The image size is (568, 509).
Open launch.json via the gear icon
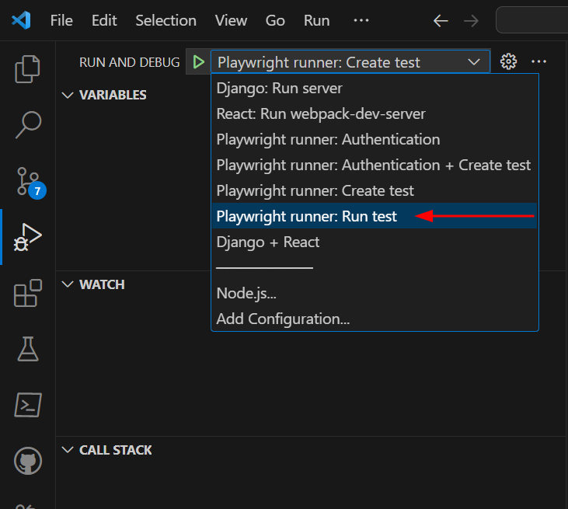pos(509,61)
